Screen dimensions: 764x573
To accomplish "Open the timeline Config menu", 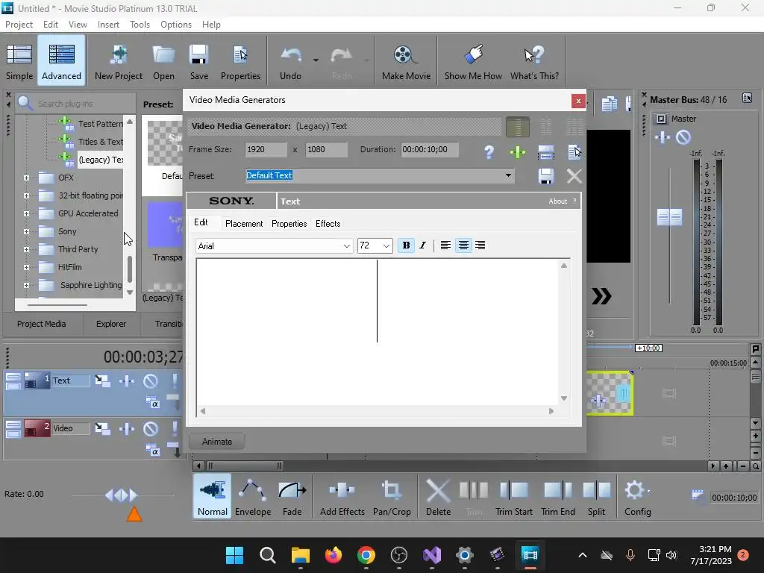I will pos(637,497).
